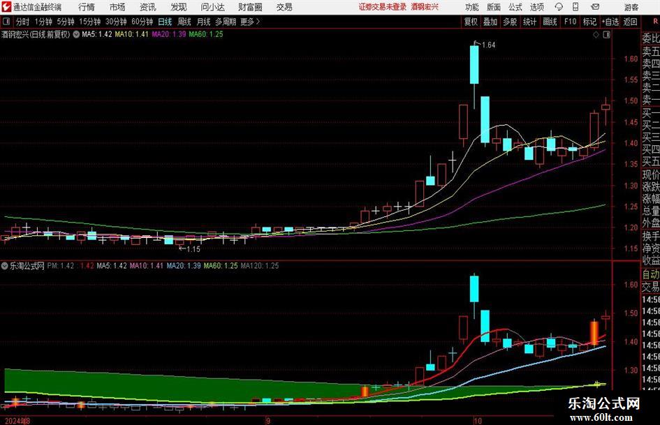Toggle the left sidebar panel icon
Viewport: 660px width, 425px height.
[x=6, y=22]
